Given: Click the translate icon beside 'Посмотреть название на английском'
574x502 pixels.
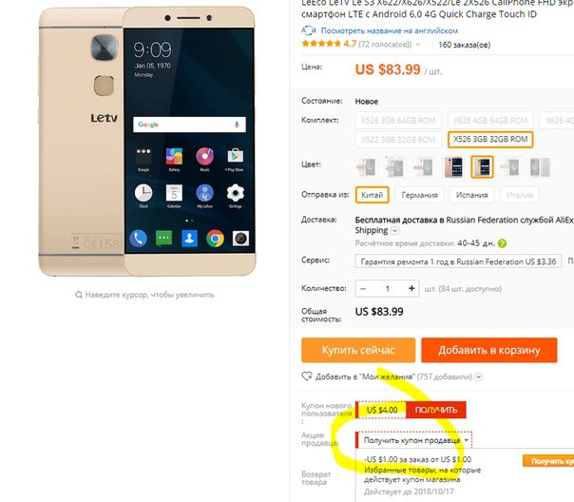Looking at the screenshot, I should 309,30.
